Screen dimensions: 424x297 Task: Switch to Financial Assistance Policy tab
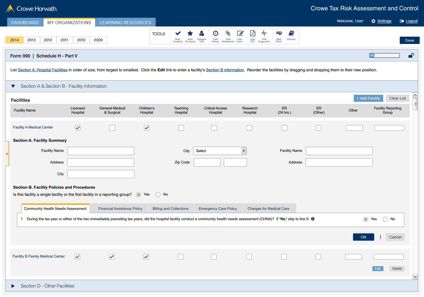coord(120,209)
